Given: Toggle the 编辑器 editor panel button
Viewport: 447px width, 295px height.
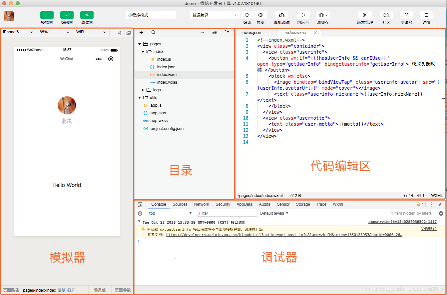Looking at the screenshot, I should point(67,15).
